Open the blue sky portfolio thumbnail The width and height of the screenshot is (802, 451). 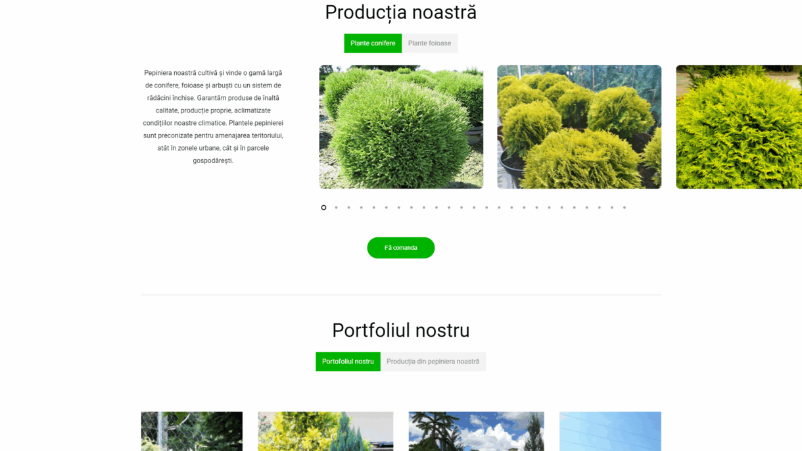point(610,431)
